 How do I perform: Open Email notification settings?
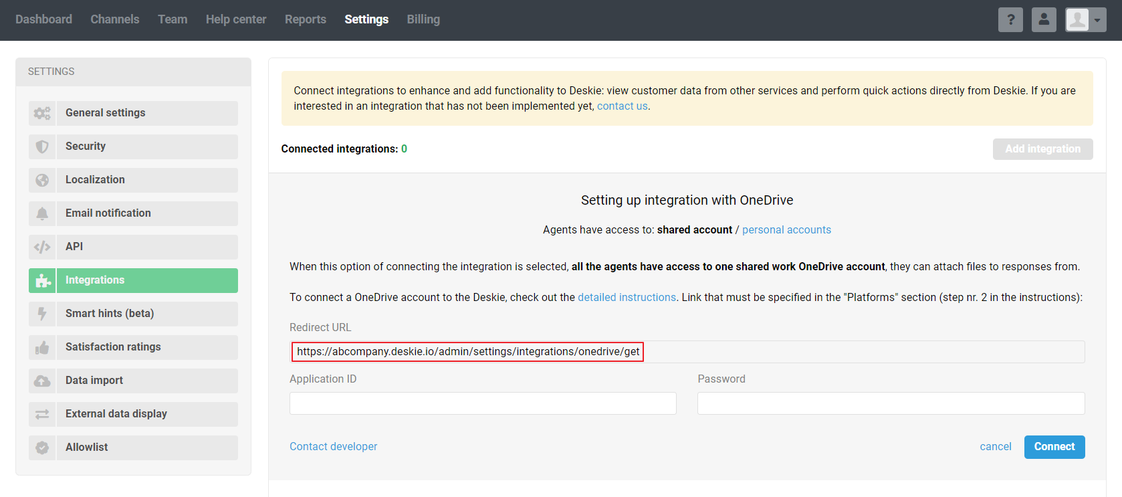pos(133,213)
